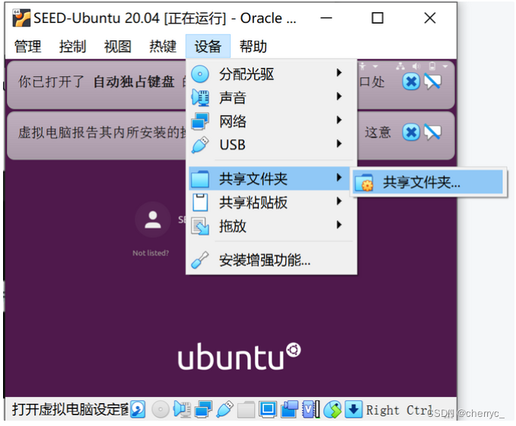Click the monitors icon beside 网络

pos(200,121)
